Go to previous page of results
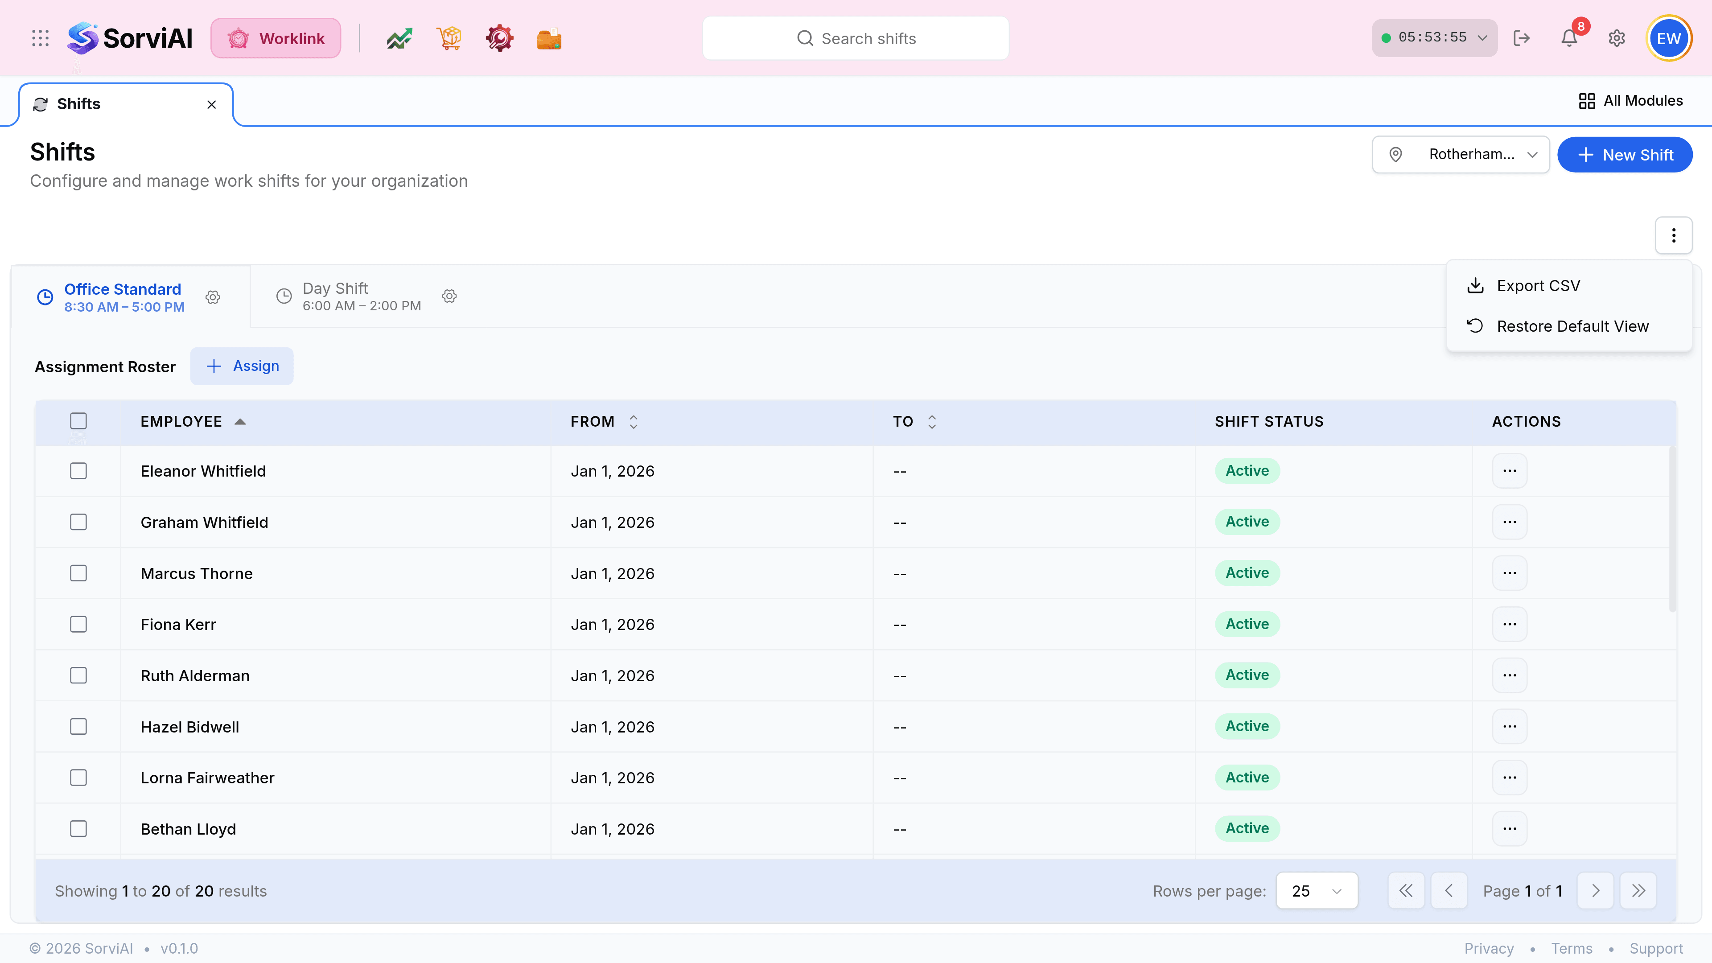Viewport: 1712px width, 963px height. pos(1449,891)
